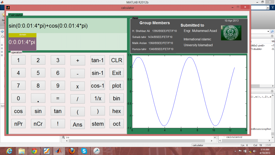This screenshot has height=155, width=275.
Task: Click the calculator digit 2 button
Action: pos(38,60)
